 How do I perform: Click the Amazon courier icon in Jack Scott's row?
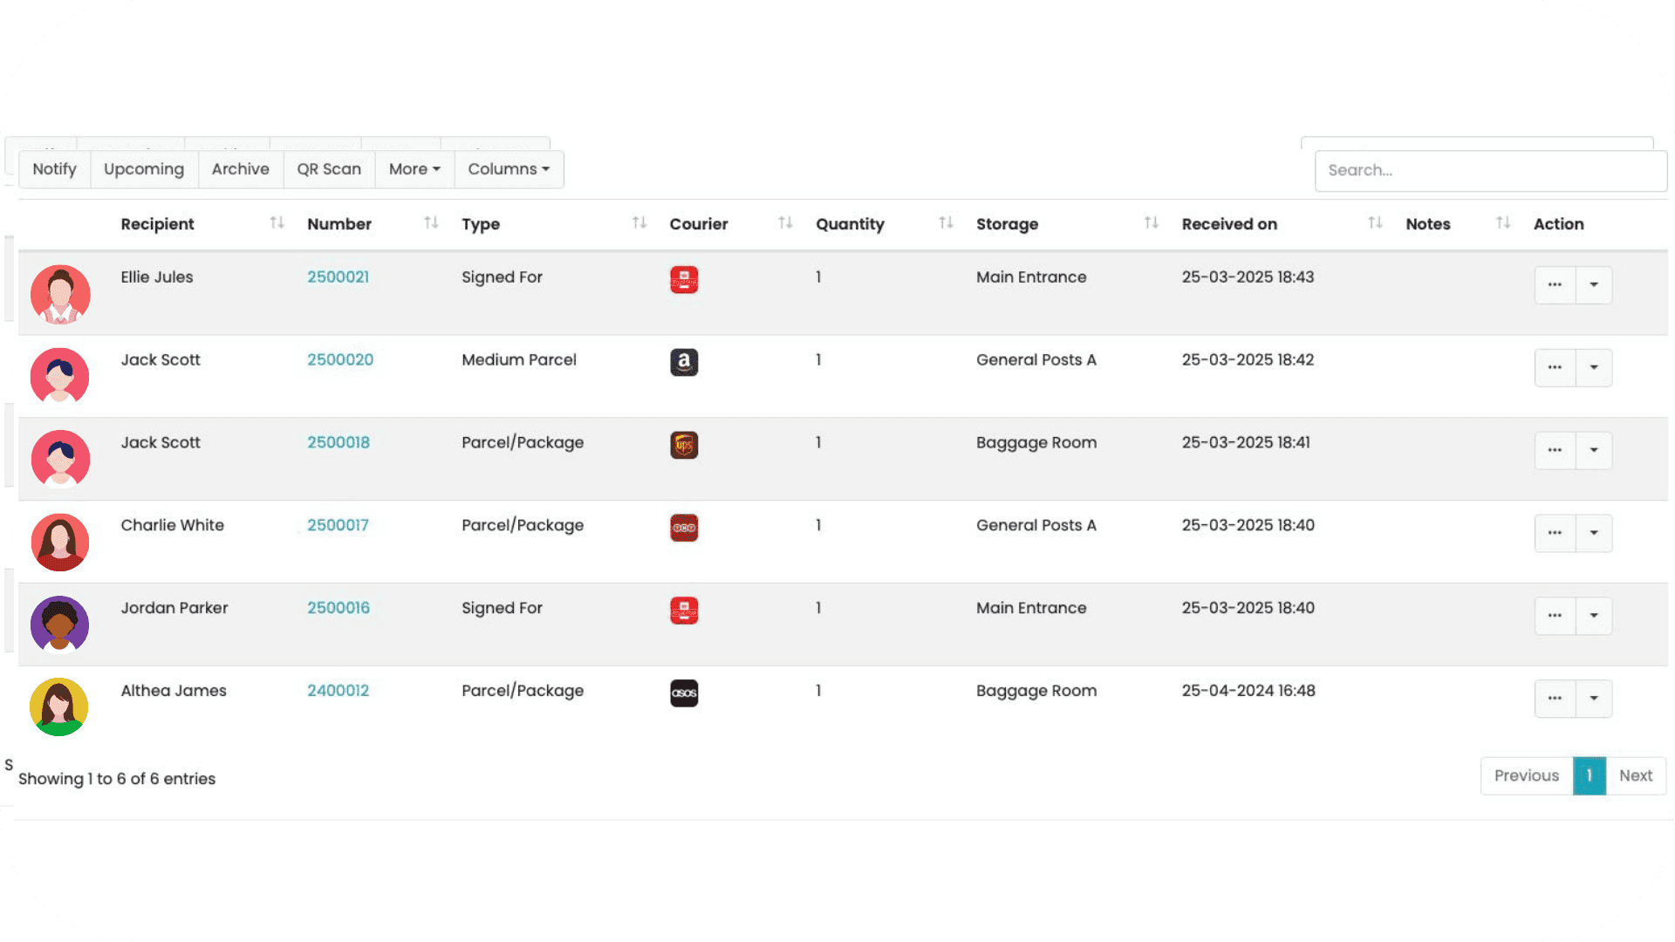click(684, 362)
